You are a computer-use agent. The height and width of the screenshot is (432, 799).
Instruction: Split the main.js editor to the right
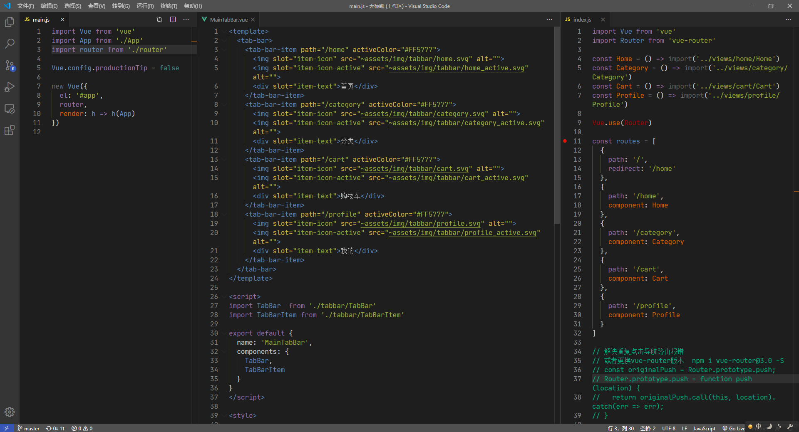point(173,20)
